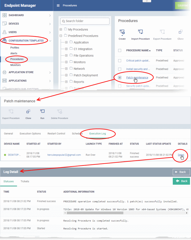Expand the Dashboard menu chevron
The image size is (191, 240).
click(50, 16)
